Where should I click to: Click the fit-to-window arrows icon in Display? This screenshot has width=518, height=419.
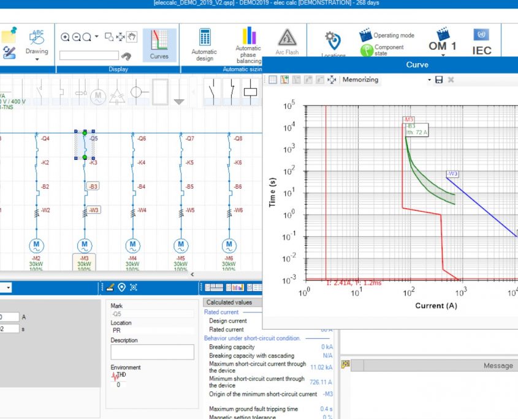pos(121,37)
